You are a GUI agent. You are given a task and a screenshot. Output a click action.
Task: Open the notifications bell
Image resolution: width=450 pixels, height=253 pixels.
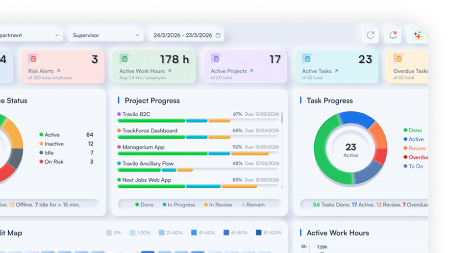click(393, 35)
